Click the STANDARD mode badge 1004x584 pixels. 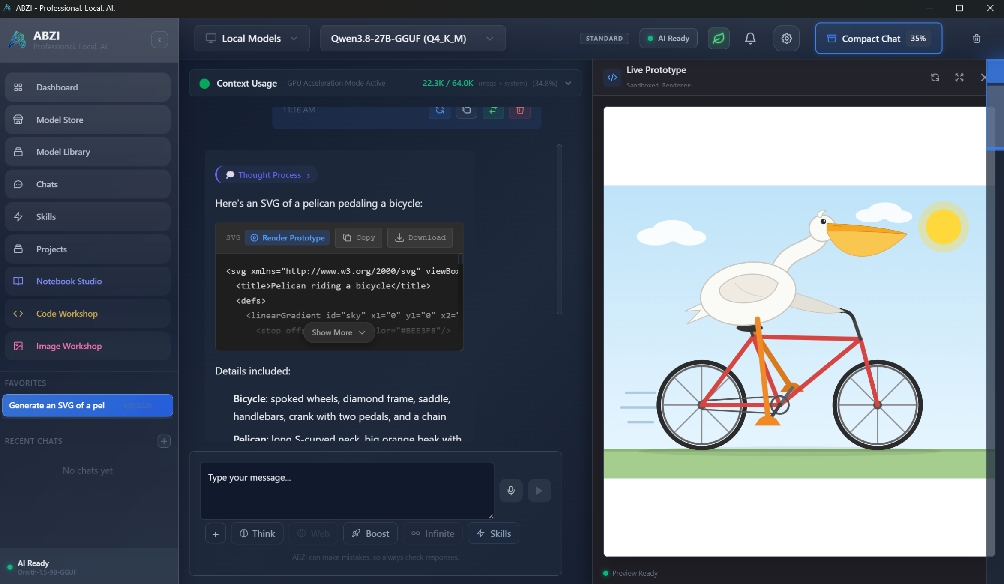(604, 38)
